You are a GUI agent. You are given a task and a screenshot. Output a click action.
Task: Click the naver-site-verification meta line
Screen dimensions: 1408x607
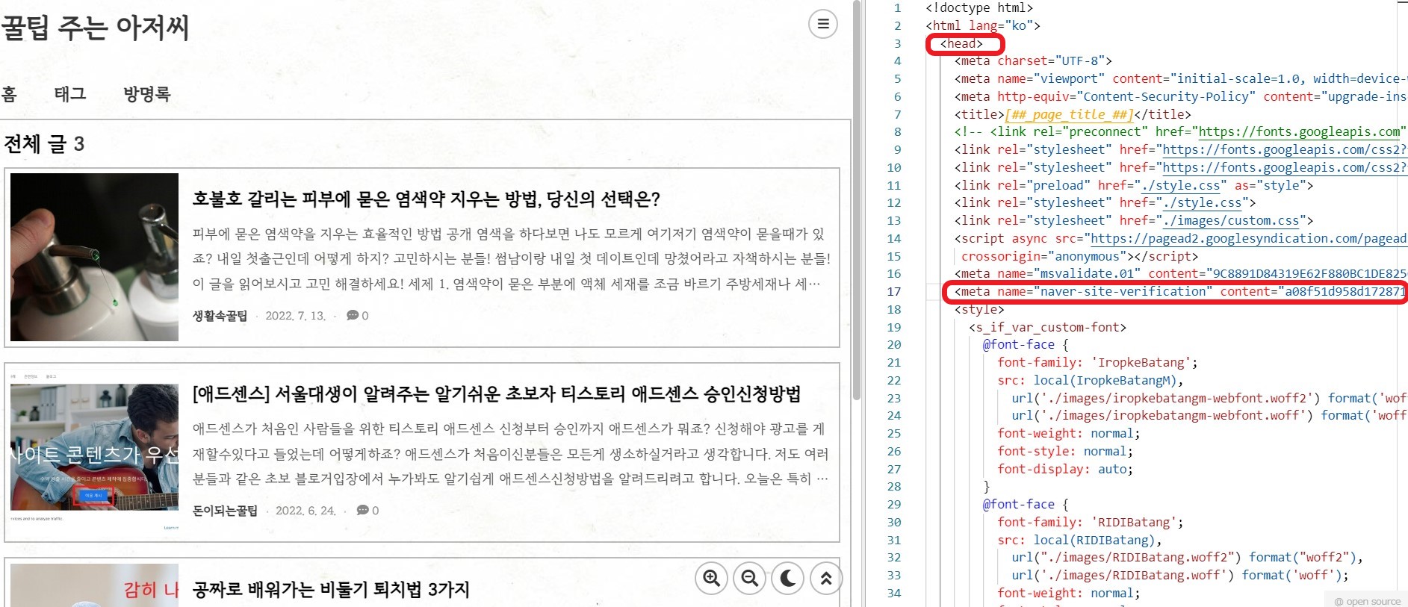pyautogui.click(x=1180, y=292)
